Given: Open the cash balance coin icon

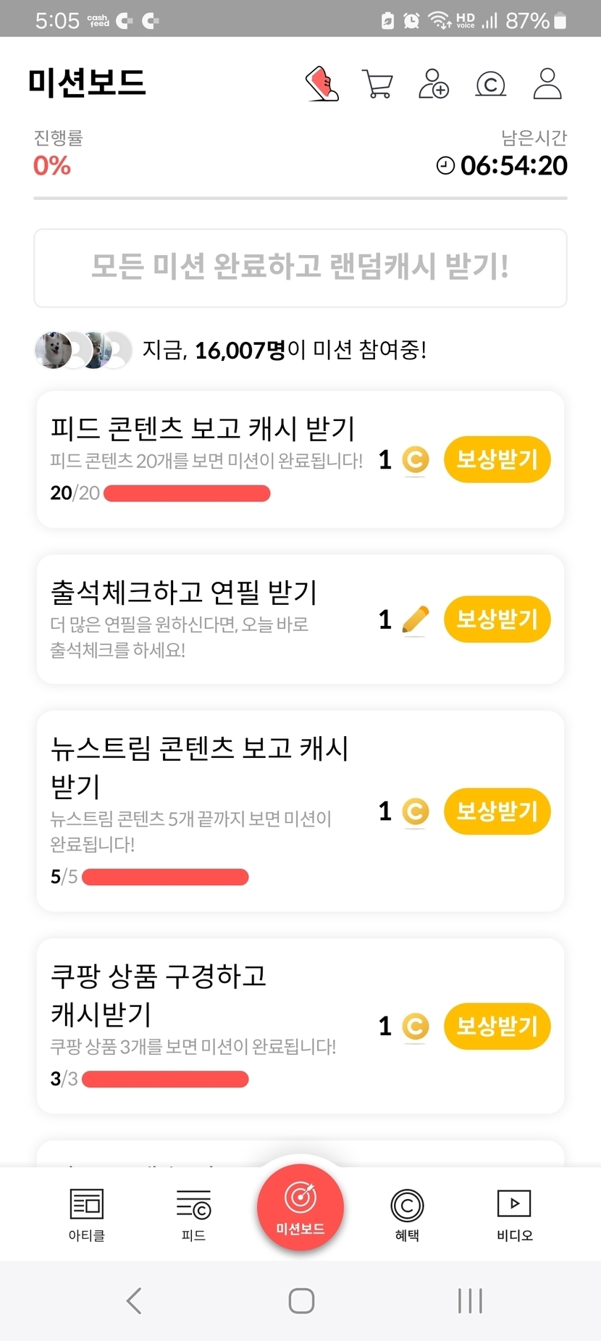Looking at the screenshot, I should coord(490,85).
